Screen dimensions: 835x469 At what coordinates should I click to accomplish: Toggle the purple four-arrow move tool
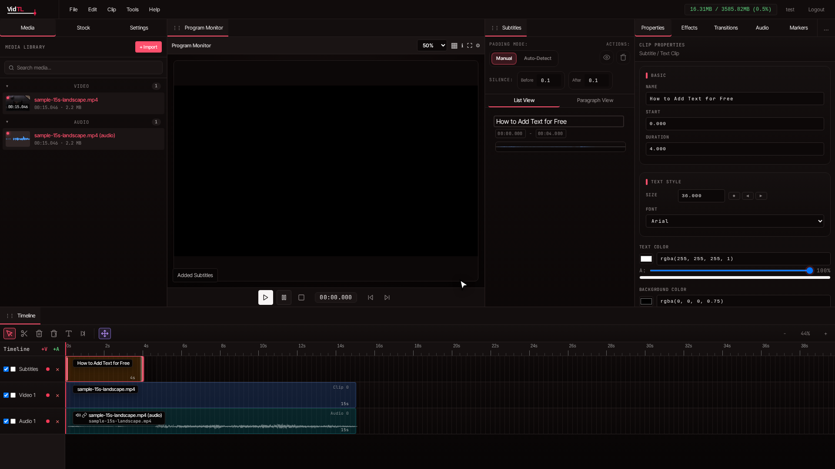[105, 334]
